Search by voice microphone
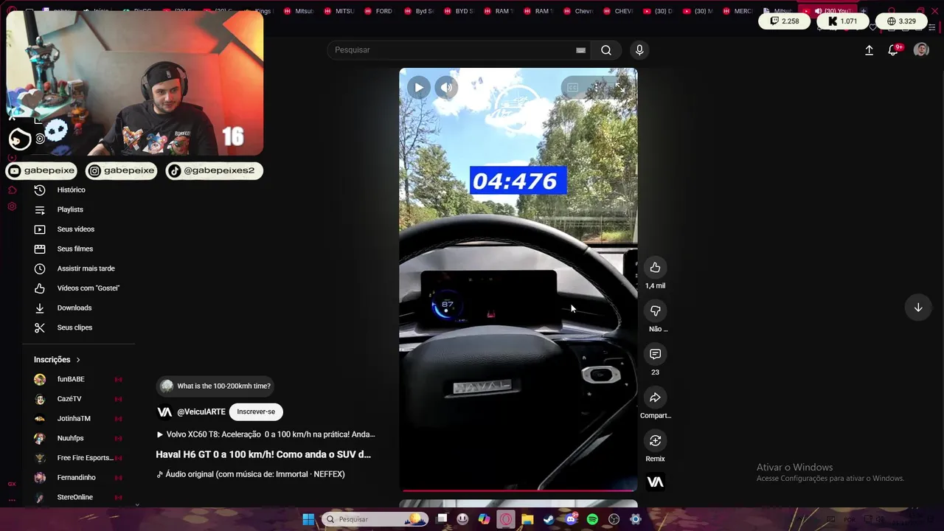 639,49
